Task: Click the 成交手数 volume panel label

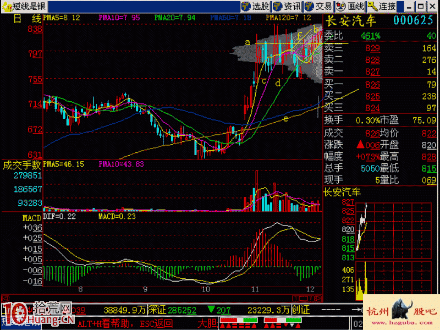Action: pyautogui.click(x=22, y=166)
